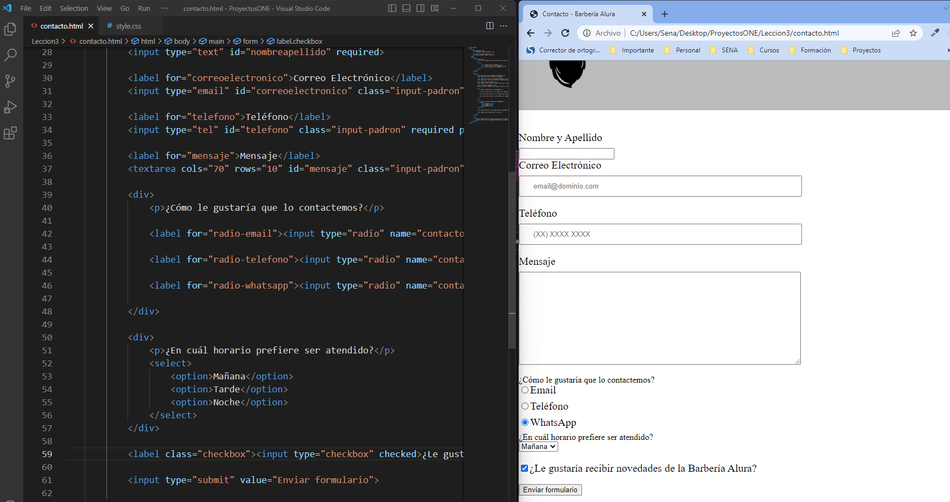Open the Go menu
Screen dimensions: 950x502
click(125, 8)
